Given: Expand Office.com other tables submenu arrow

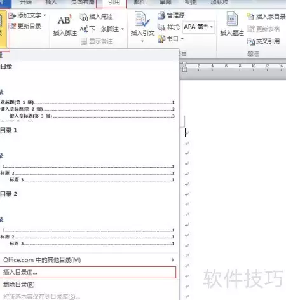Looking at the screenshot, I should [173, 260].
